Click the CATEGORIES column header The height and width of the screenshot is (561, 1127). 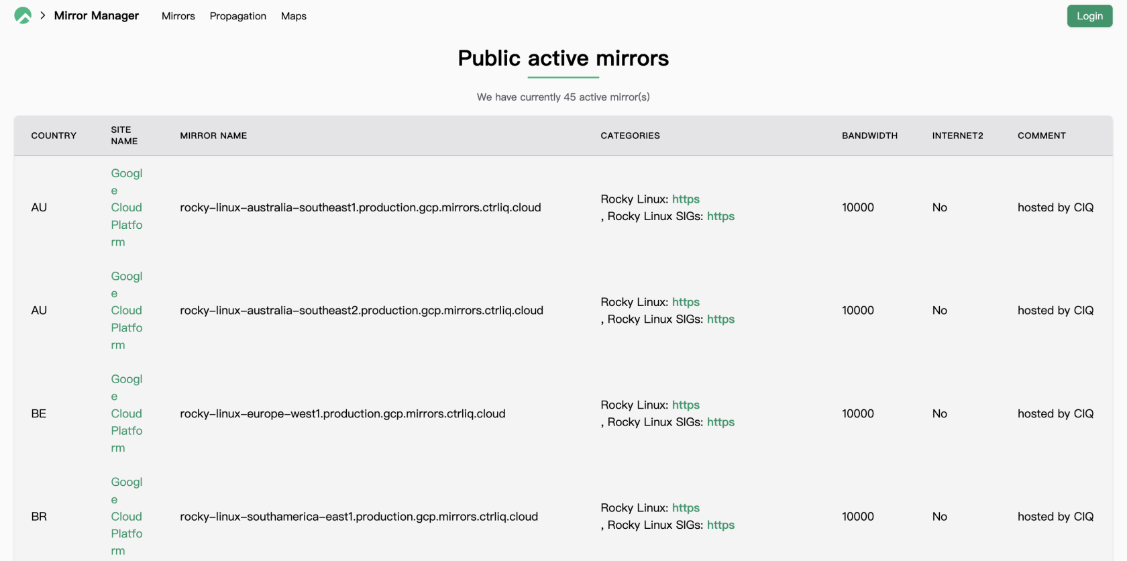click(630, 136)
